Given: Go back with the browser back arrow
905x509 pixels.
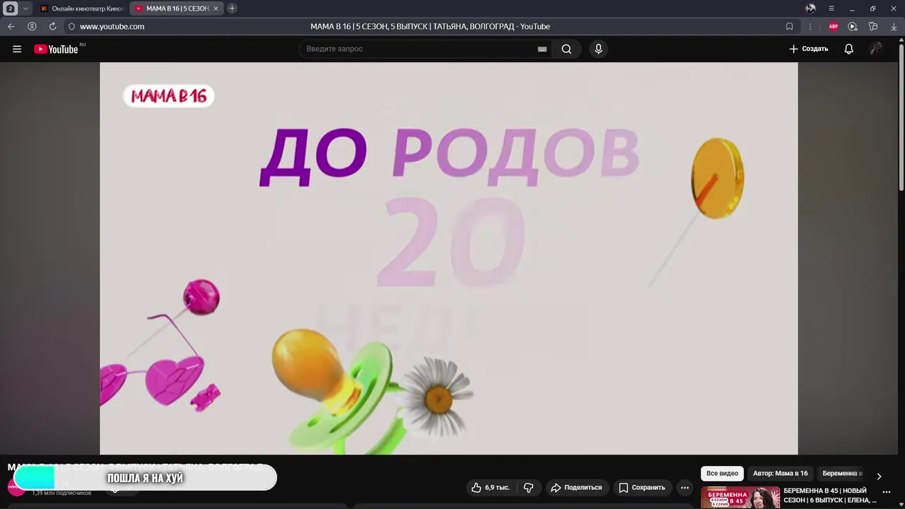Looking at the screenshot, I should click(11, 26).
